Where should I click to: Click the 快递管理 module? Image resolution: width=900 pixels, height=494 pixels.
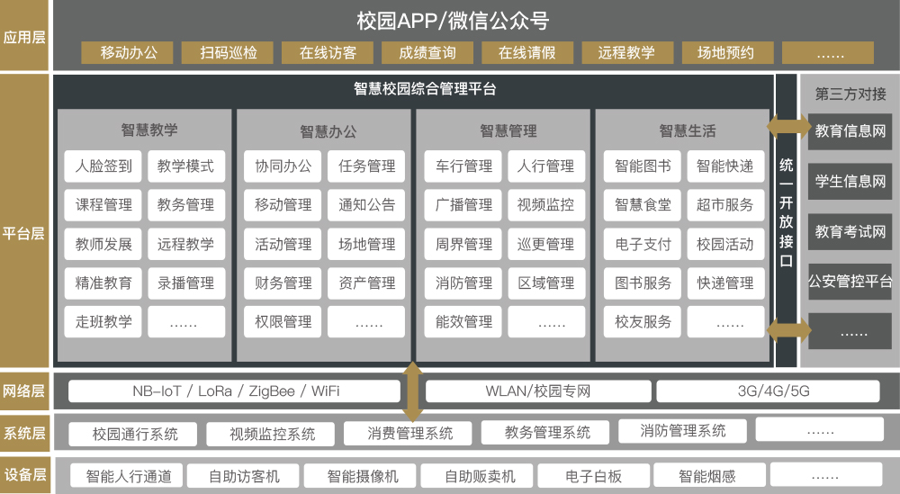(x=725, y=283)
